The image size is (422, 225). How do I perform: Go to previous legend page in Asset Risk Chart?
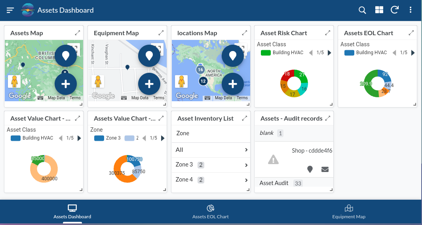311,53
